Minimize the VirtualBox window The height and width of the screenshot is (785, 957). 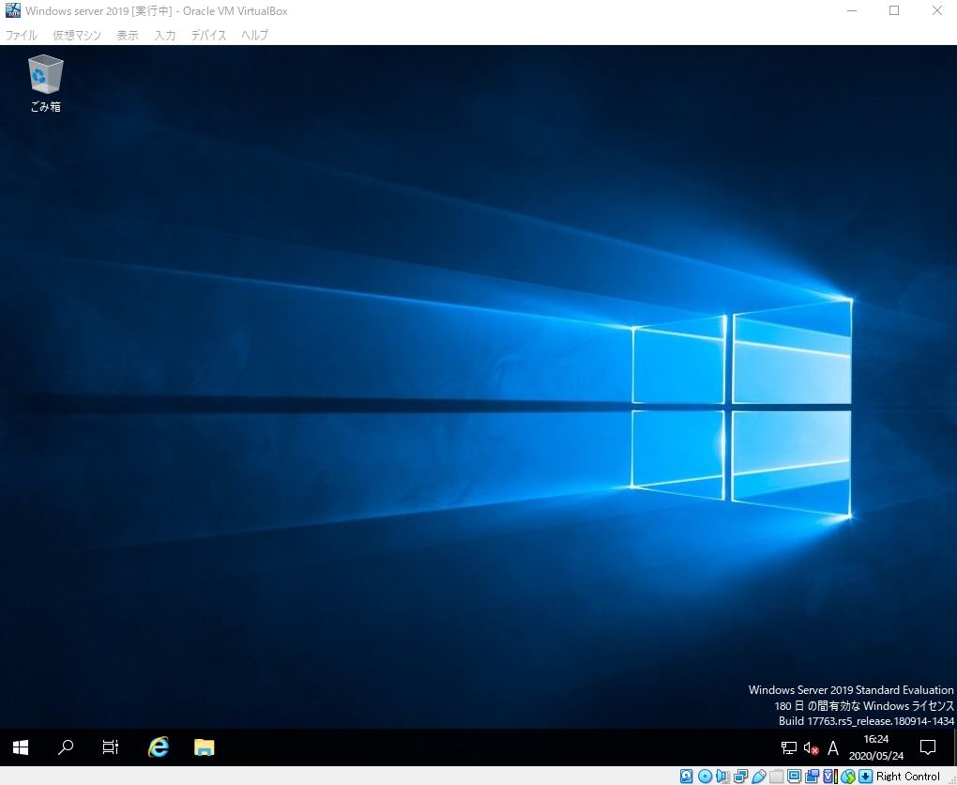852,10
